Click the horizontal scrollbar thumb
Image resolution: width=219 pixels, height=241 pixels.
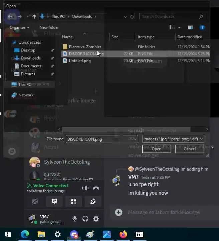pos(126,129)
